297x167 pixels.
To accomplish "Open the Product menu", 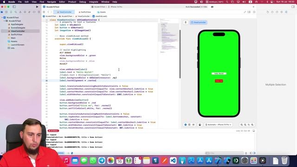I will pos(72,2).
